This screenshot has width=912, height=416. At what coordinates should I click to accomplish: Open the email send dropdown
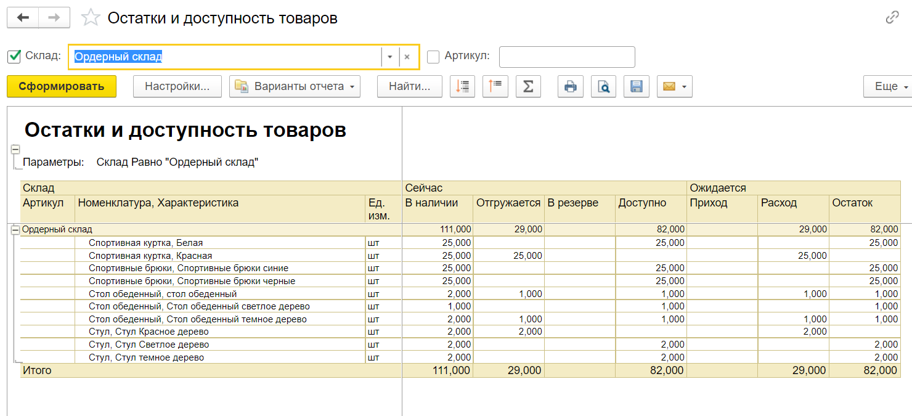[675, 86]
